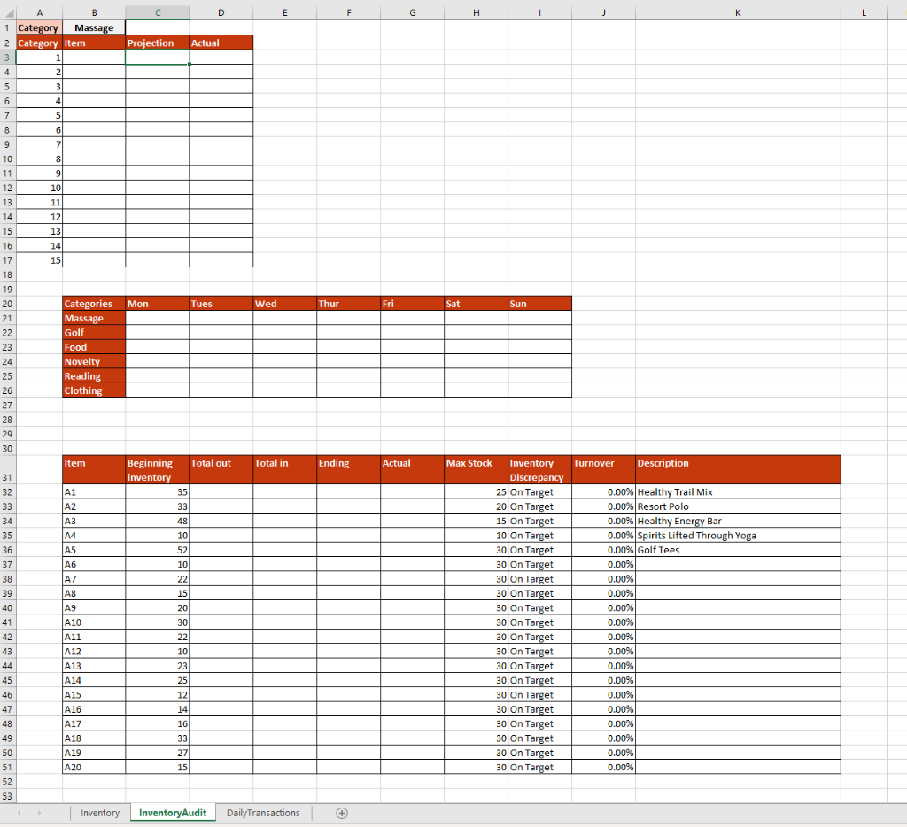Select the On Target cell for item A1
The width and height of the screenshot is (907, 827).
click(539, 491)
